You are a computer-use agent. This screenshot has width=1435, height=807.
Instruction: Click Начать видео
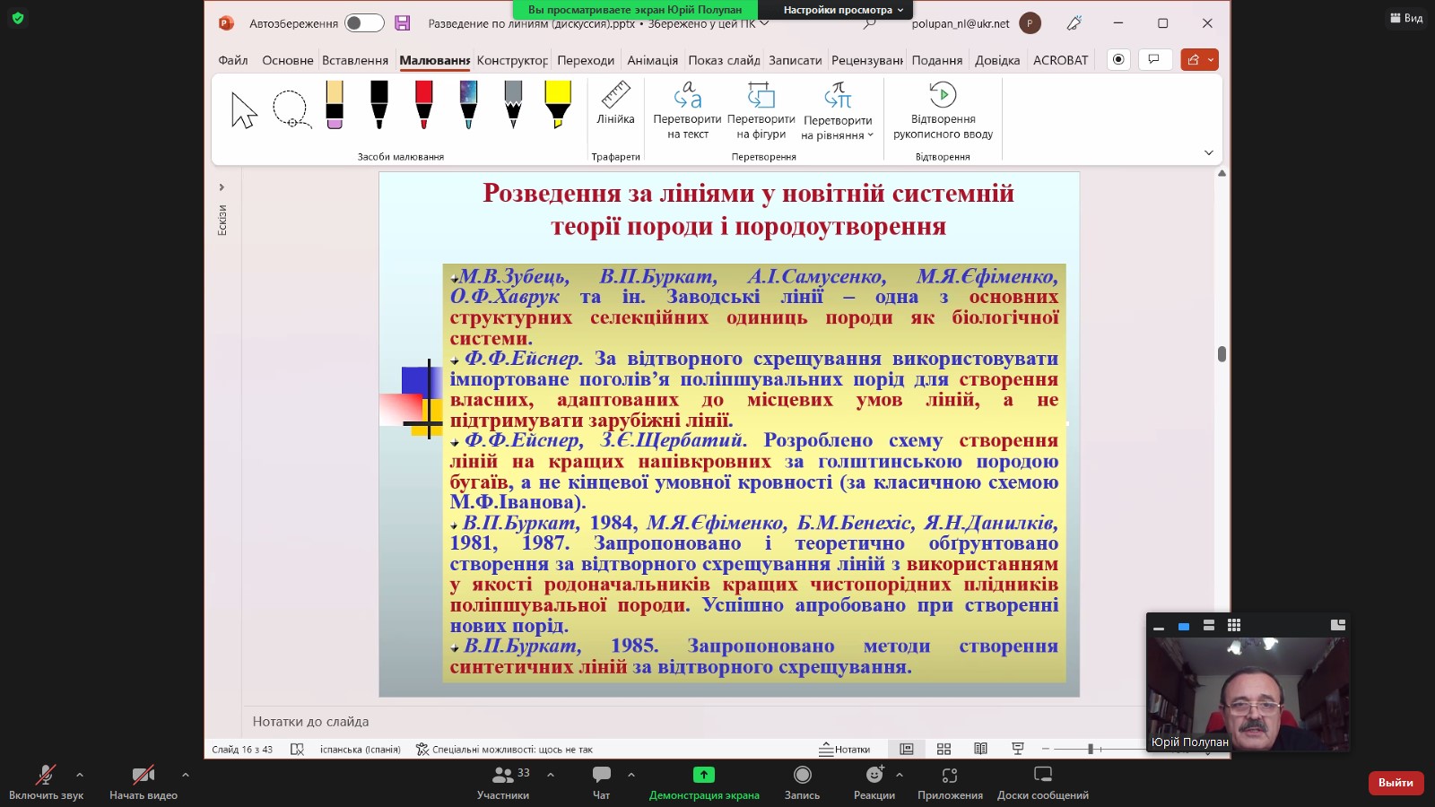(x=143, y=782)
